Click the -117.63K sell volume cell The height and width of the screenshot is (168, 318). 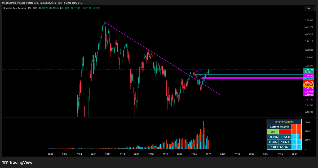285,137
